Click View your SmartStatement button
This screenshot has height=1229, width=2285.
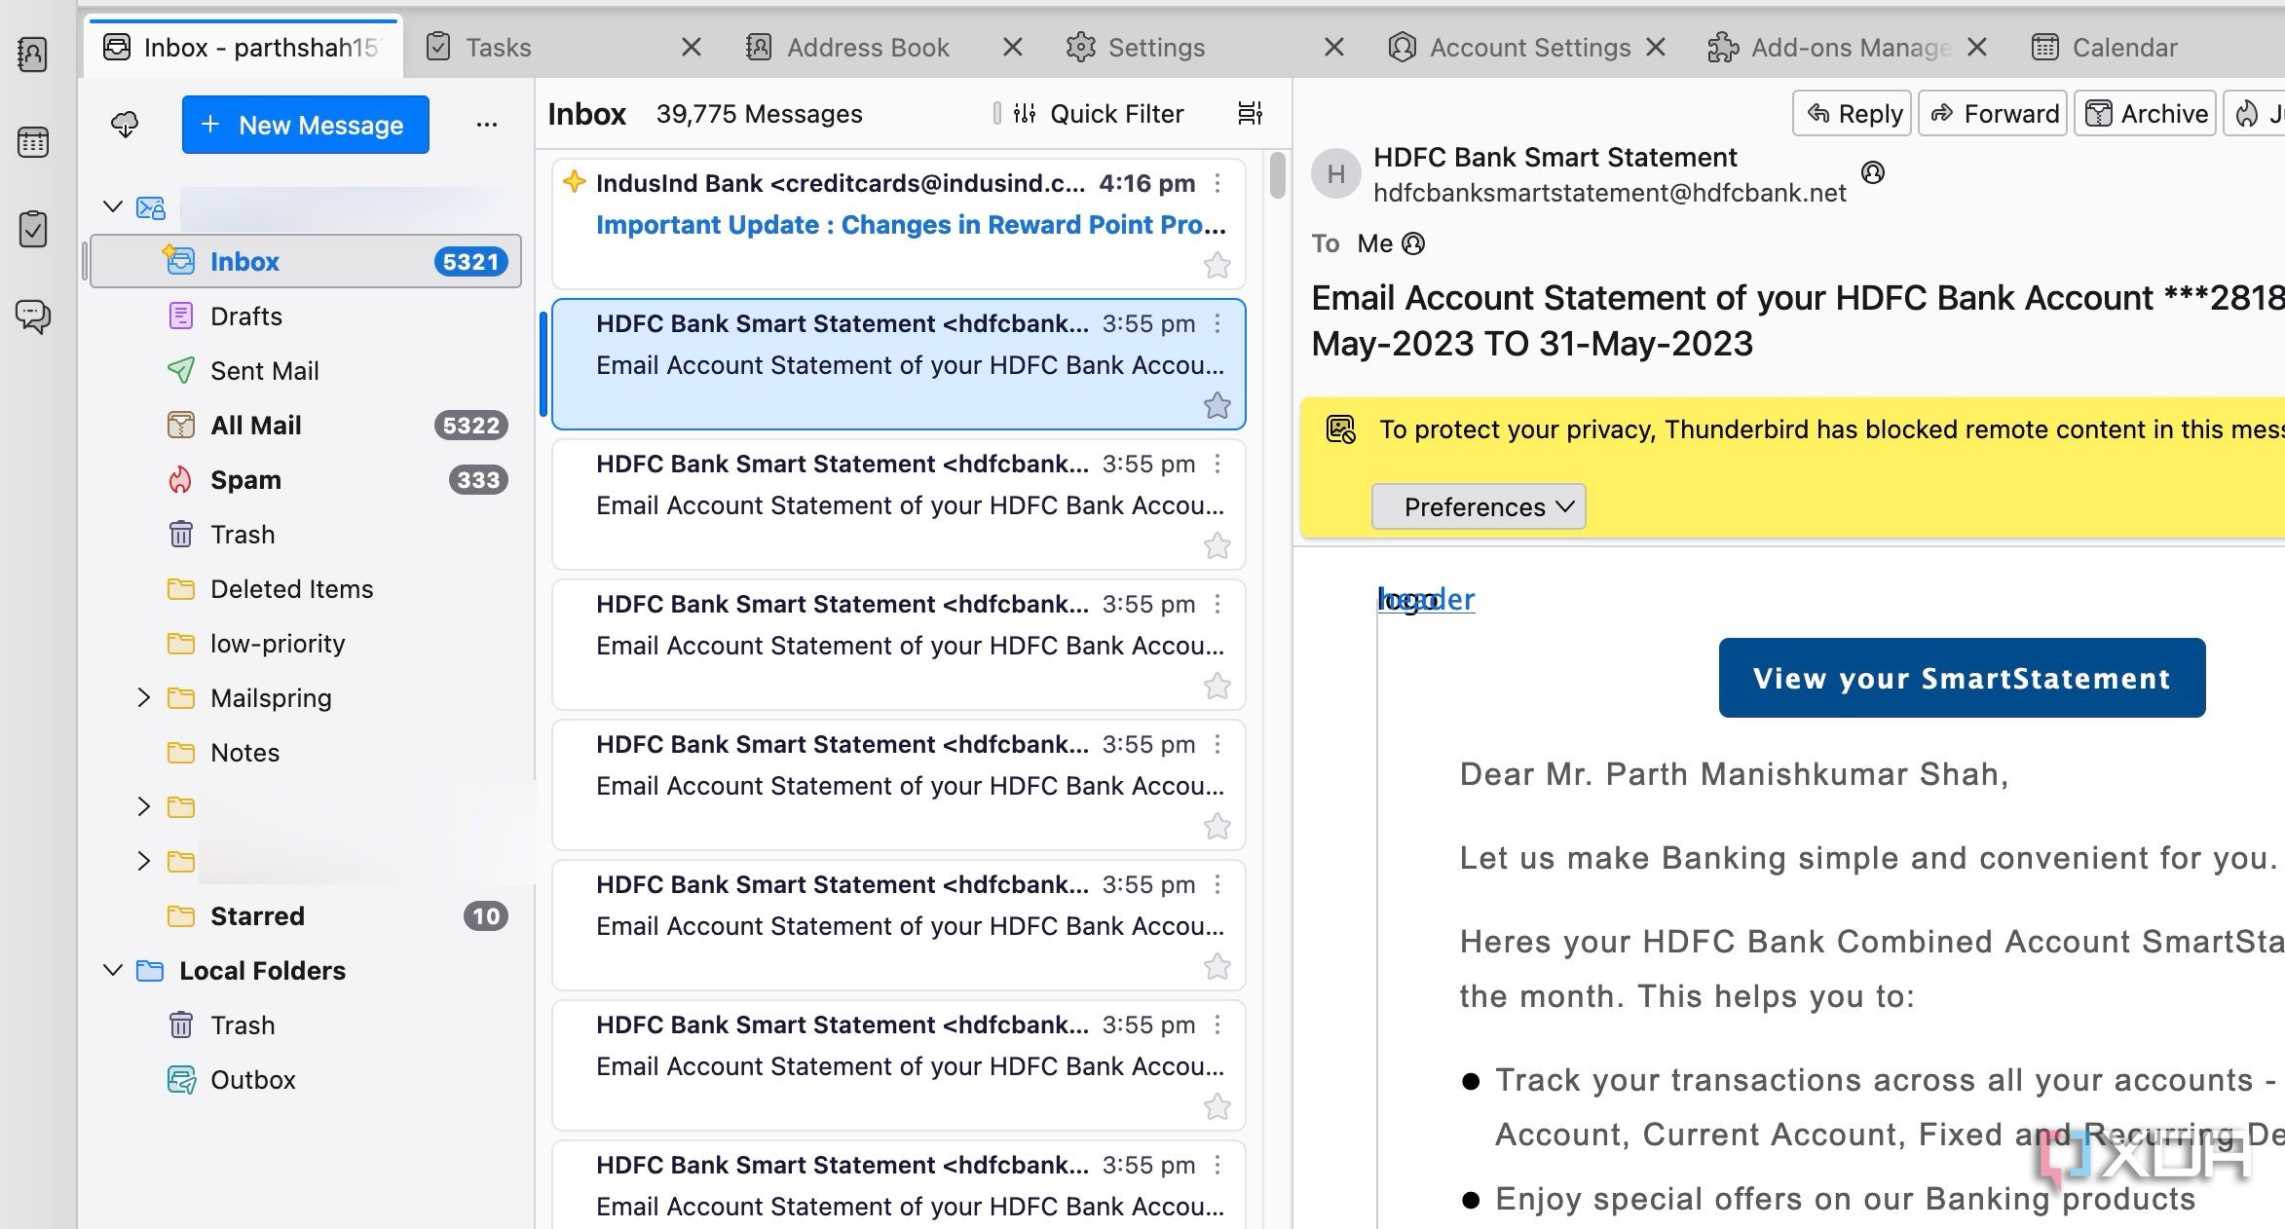pos(1962,678)
